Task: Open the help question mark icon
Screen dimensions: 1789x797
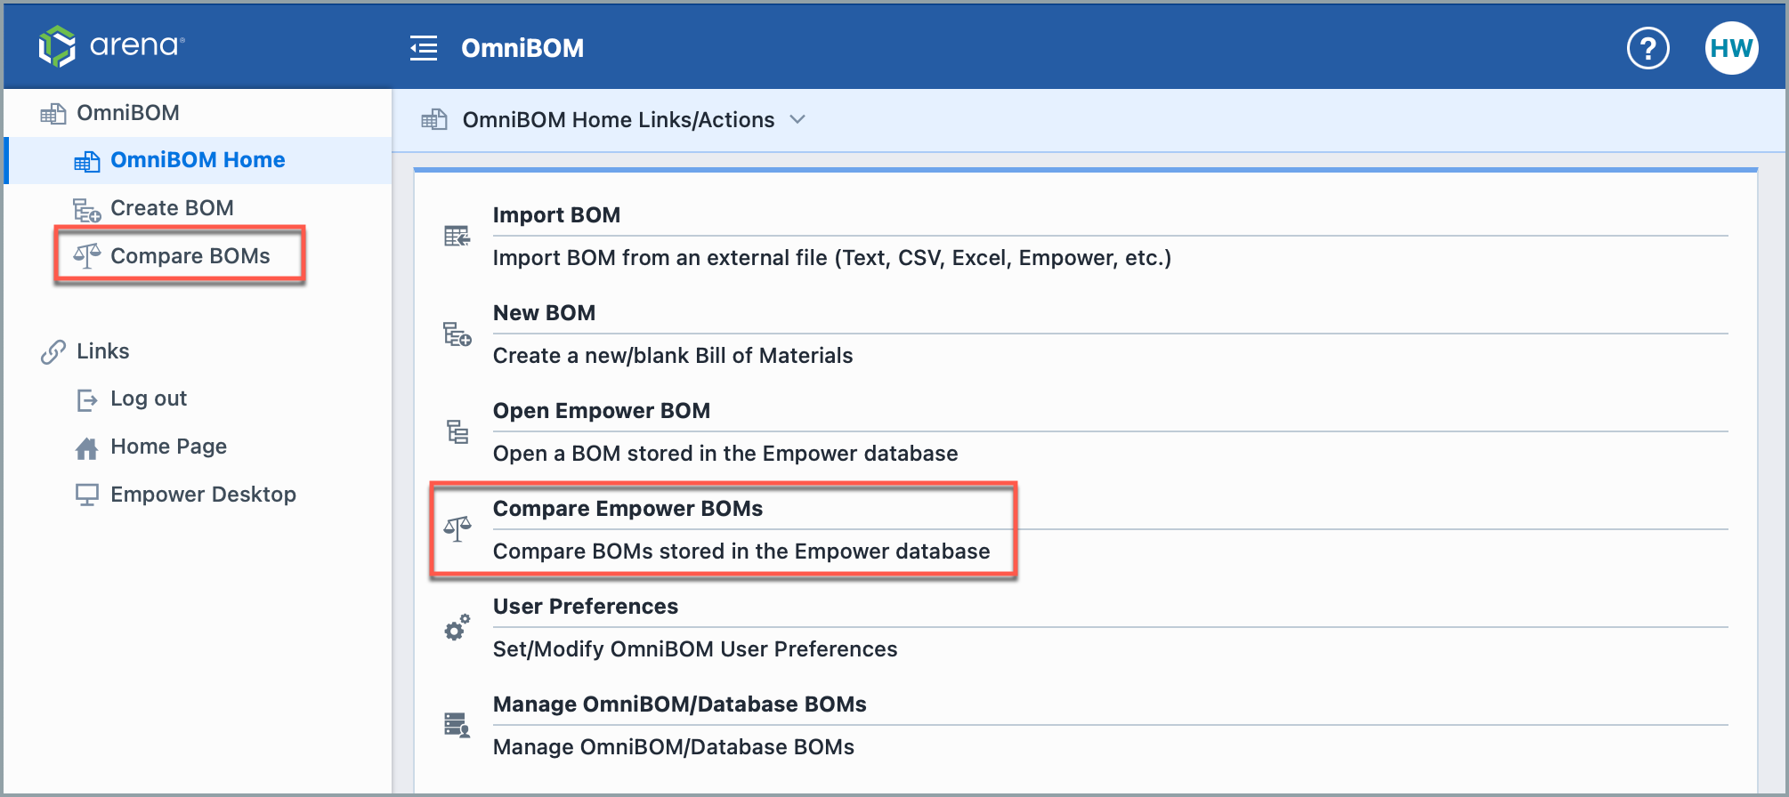Action: click(1648, 48)
